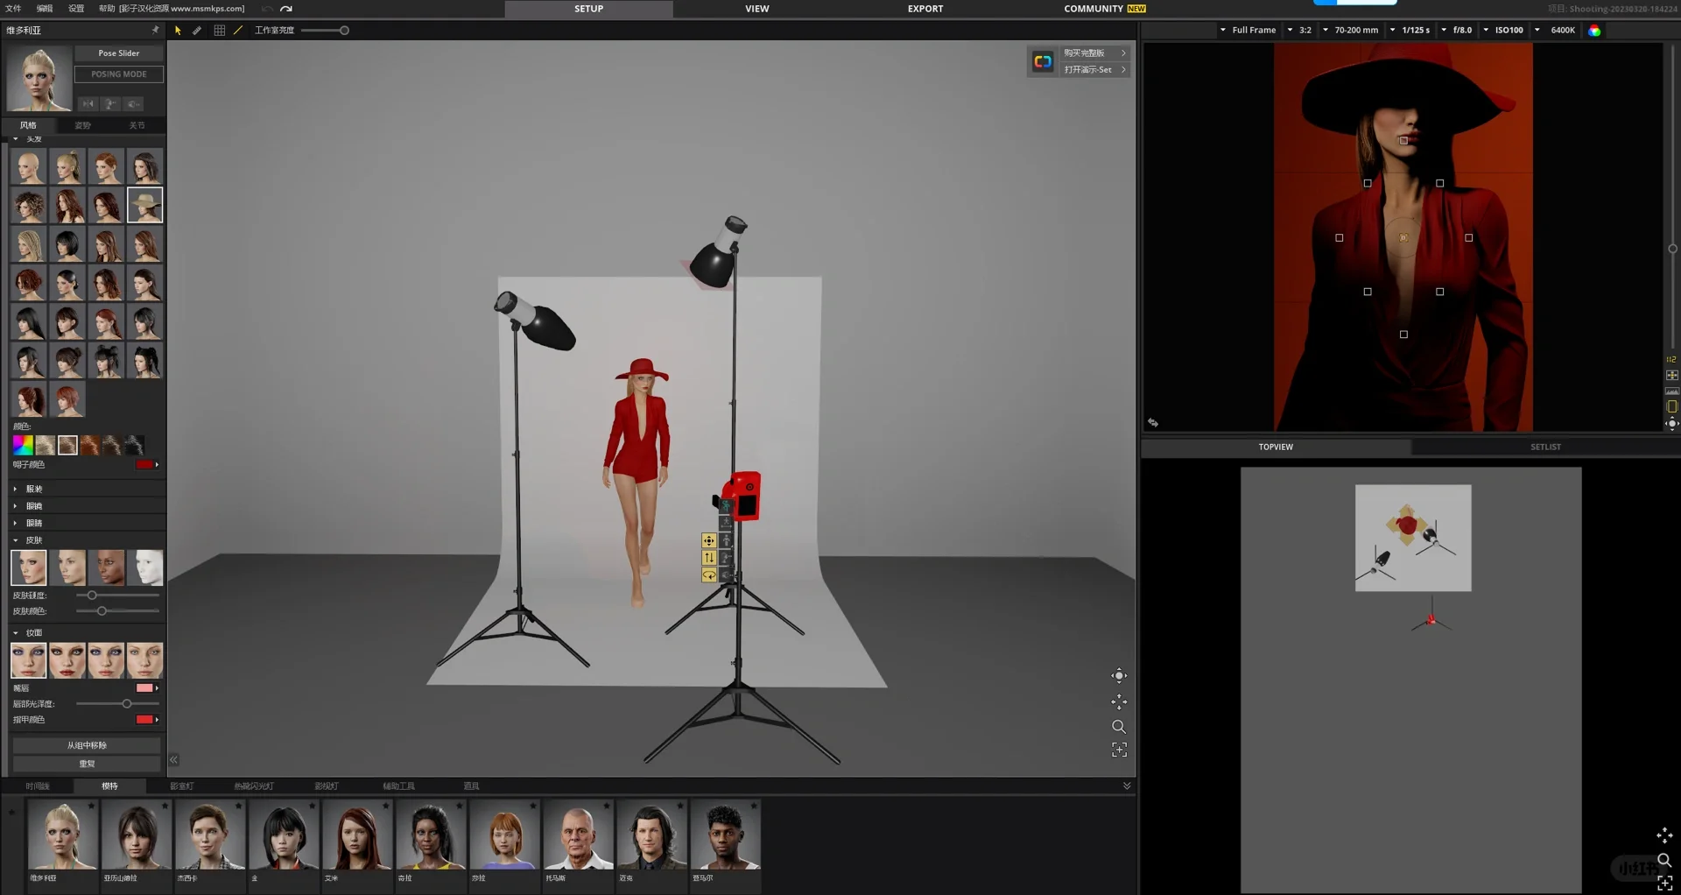Viewport: 1681px width, 895px height.
Task: Select the arrow pointer tool
Action: [178, 31]
